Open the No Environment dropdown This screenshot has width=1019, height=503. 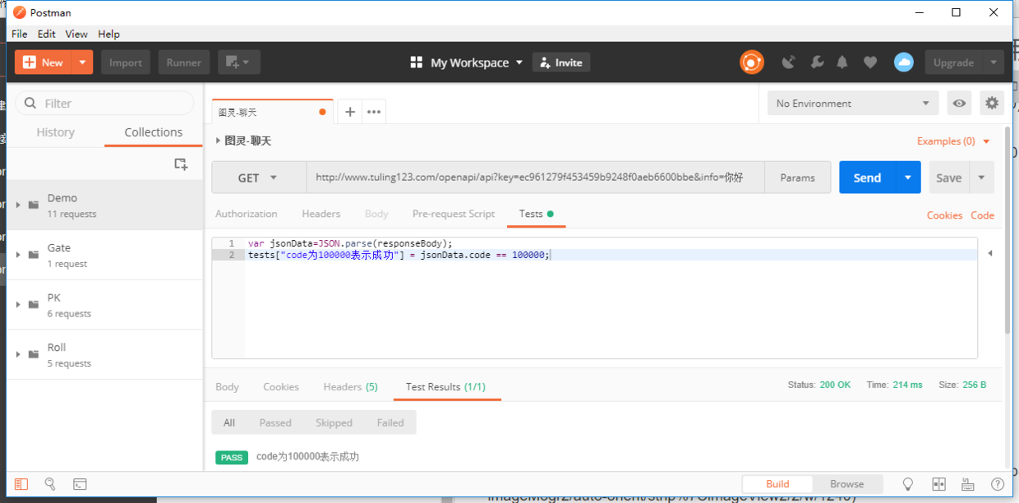tap(852, 104)
